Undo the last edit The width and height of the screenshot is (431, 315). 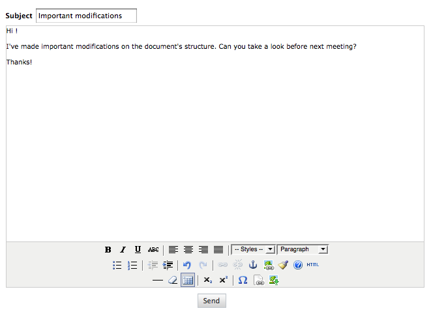187,265
